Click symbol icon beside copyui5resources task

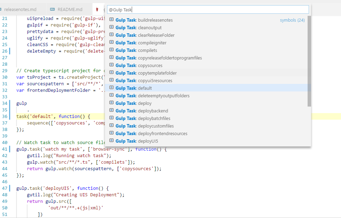pos(111,80)
